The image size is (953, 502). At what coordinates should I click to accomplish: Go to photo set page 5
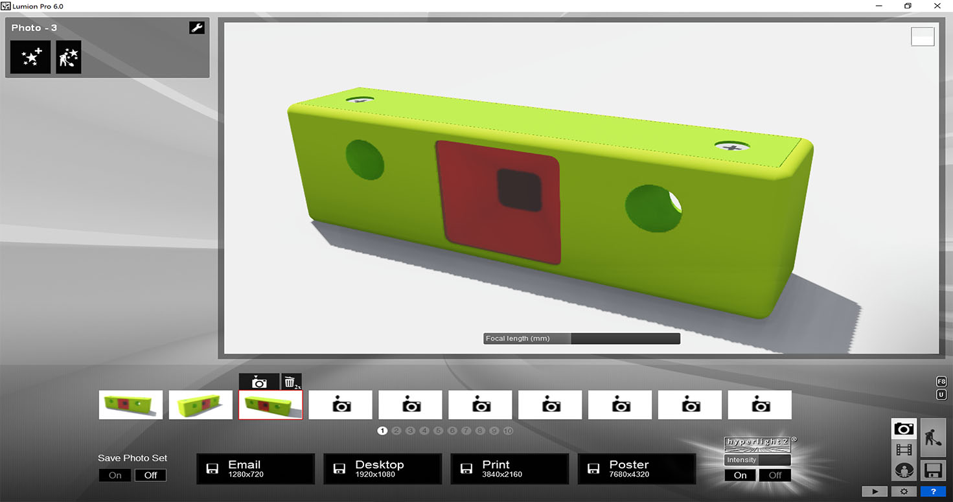tap(438, 431)
